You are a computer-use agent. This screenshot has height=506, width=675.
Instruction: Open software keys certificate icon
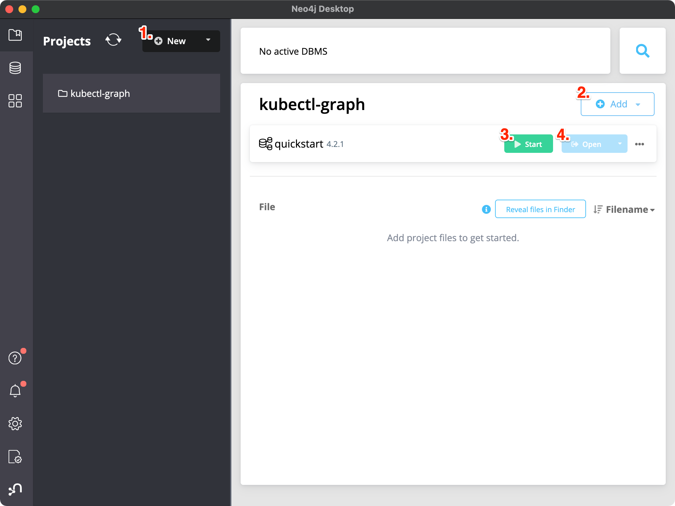(15, 457)
